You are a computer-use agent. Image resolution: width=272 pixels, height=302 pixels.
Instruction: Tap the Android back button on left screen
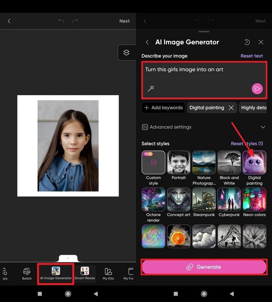(96, 294)
